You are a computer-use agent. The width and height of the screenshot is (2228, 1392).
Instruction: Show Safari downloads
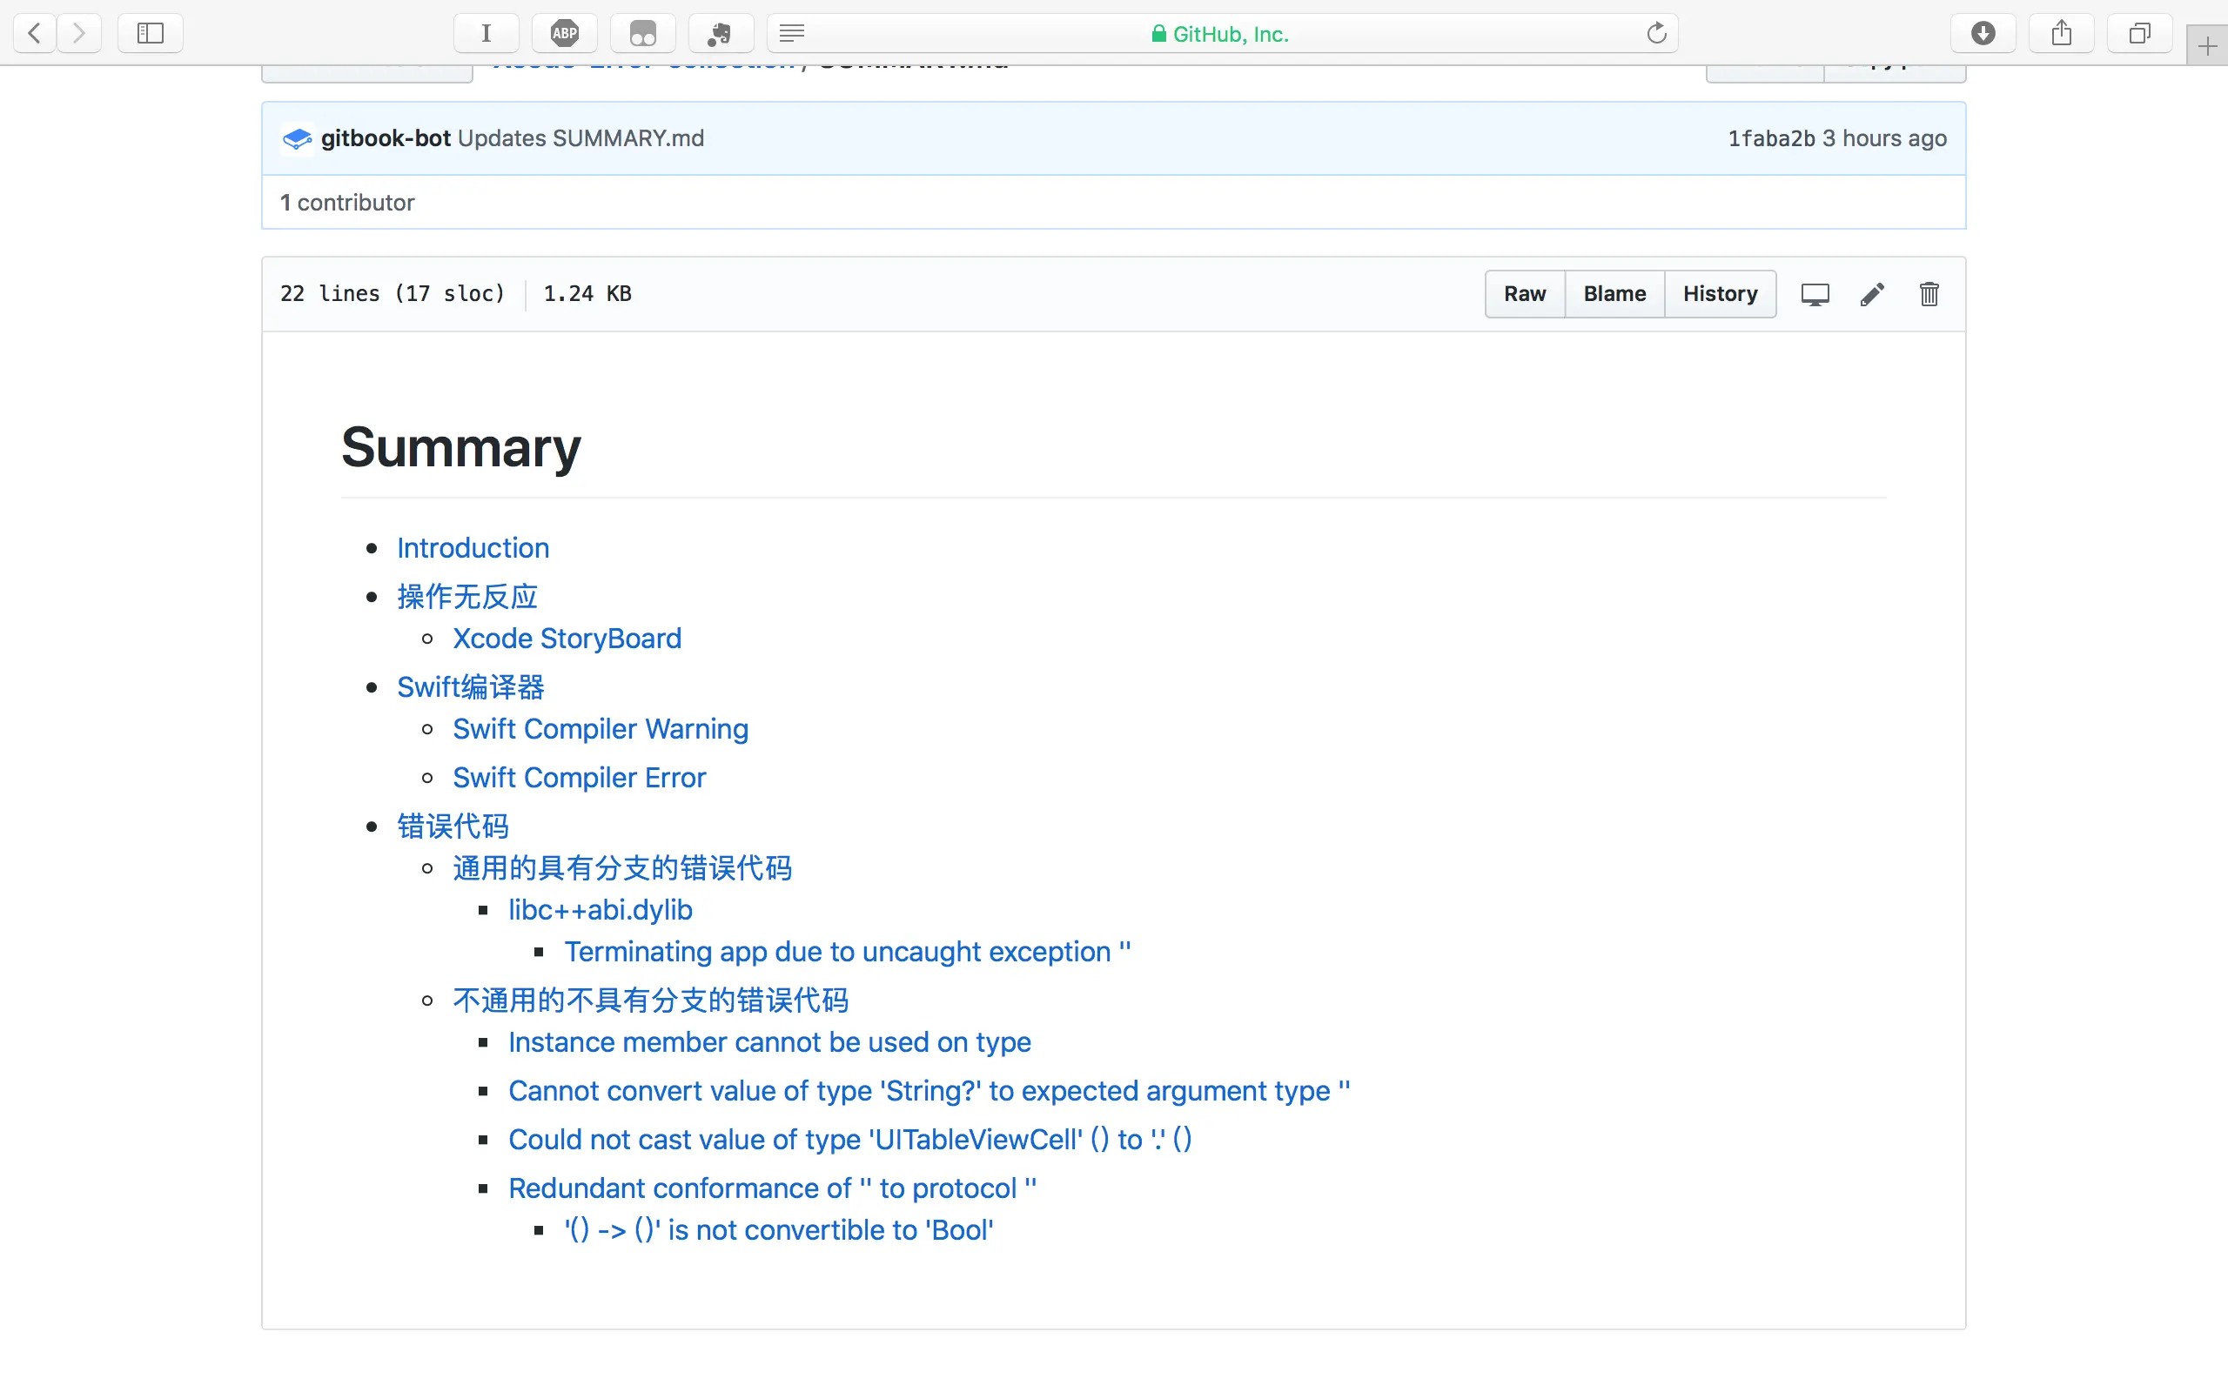[1983, 34]
